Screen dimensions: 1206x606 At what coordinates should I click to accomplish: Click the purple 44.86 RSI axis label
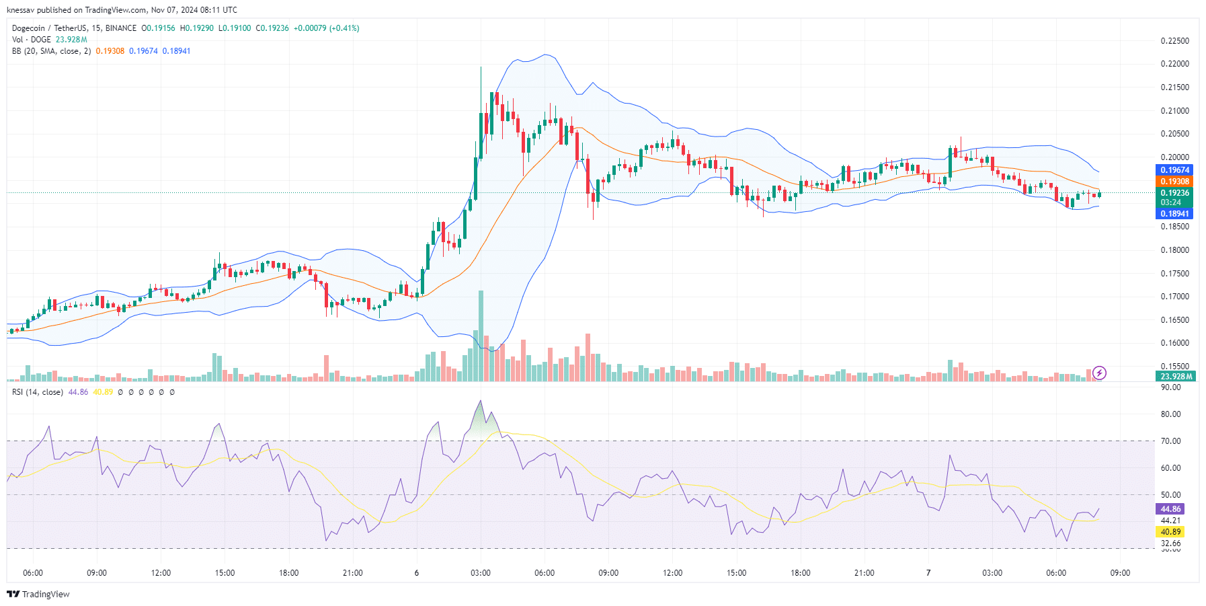(x=1170, y=509)
